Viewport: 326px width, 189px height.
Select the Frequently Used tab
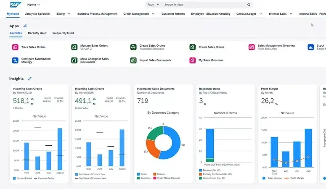tap(63, 33)
